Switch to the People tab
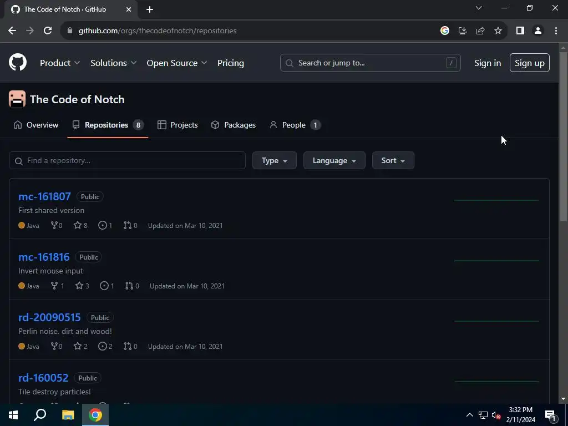 click(295, 125)
